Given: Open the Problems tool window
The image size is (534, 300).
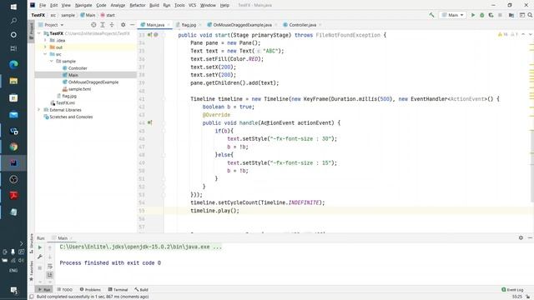Looking at the screenshot, I should click(90, 290).
